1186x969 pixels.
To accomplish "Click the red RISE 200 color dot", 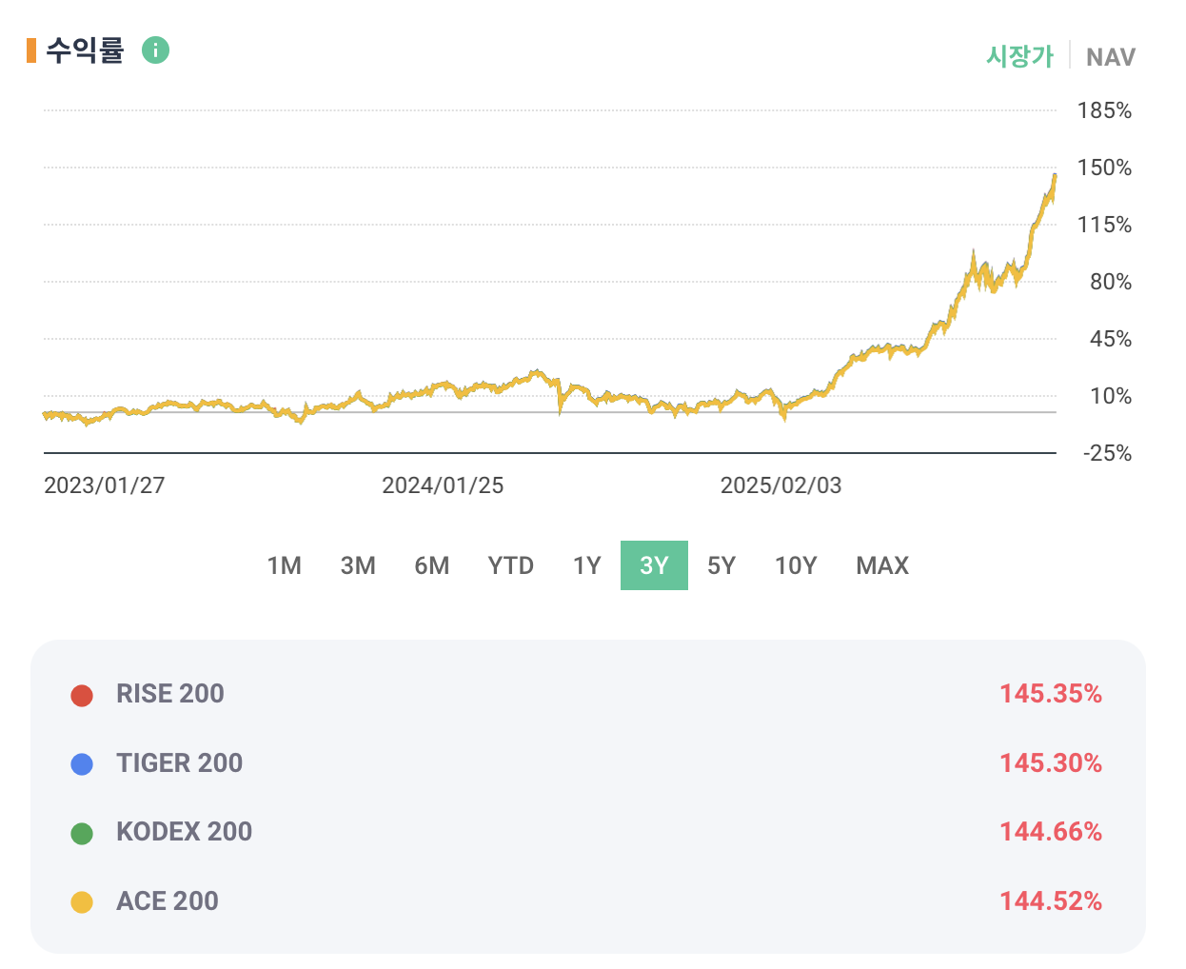I will 82,695.
